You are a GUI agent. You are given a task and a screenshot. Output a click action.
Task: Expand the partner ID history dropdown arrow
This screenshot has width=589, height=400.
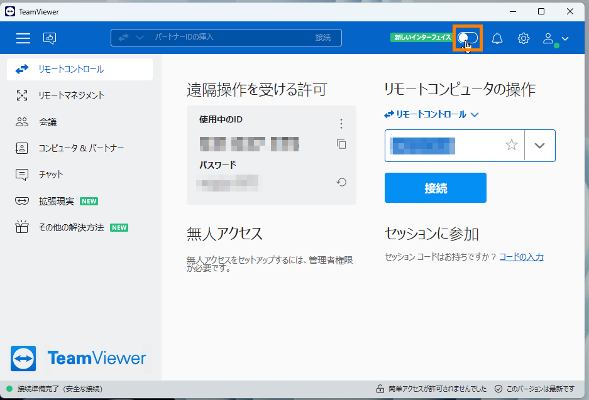[540, 146]
